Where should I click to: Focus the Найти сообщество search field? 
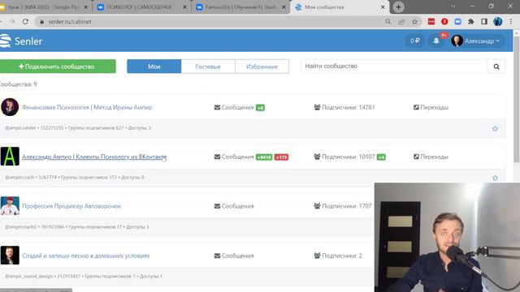(394, 67)
